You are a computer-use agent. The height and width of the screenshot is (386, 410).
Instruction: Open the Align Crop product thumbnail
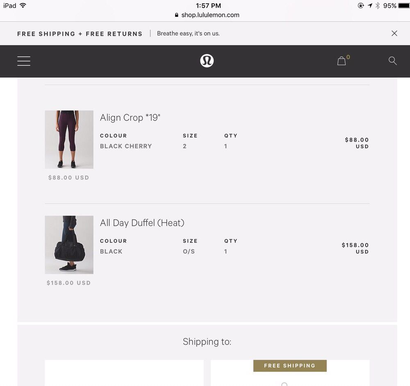(69, 139)
